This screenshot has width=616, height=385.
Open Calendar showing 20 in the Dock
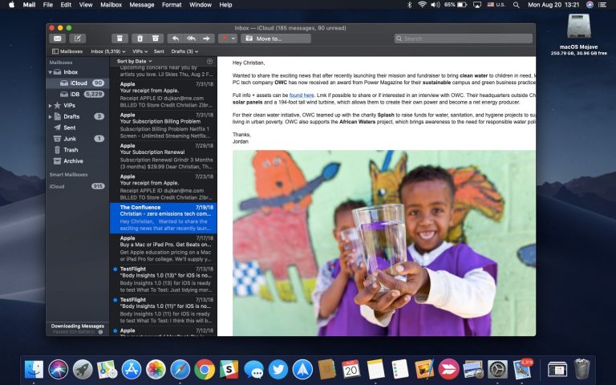pyautogui.click(x=351, y=369)
